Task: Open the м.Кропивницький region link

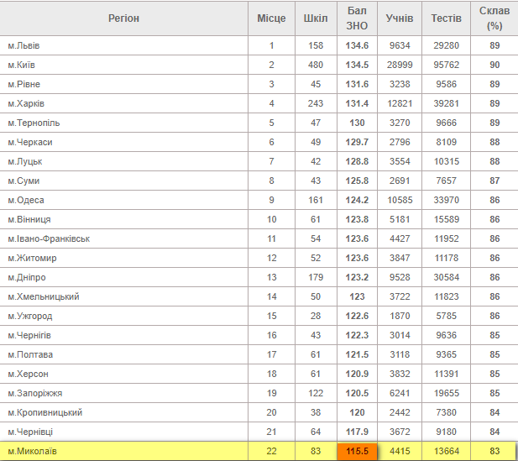Action: click(44, 412)
